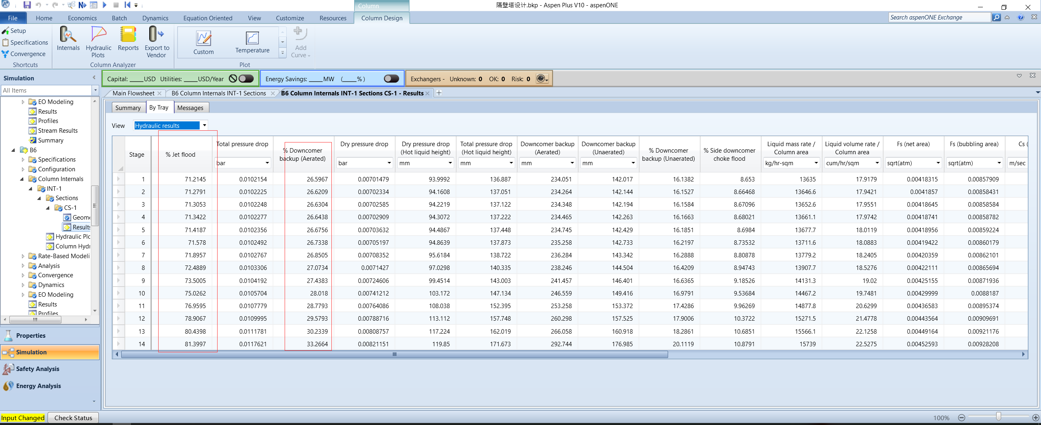Switch to the Safety Analysis environment
Screen dimensions: 1041x425
(50, 369)
